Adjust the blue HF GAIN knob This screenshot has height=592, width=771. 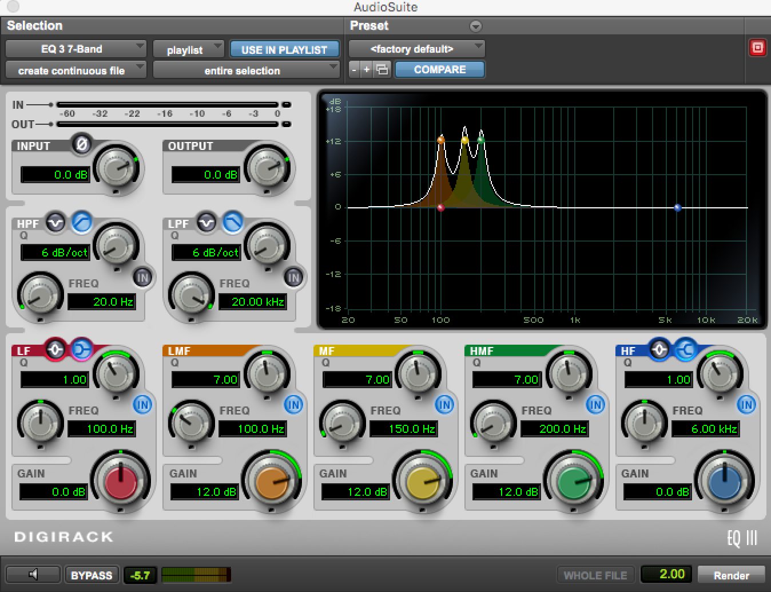click(724, 482)
